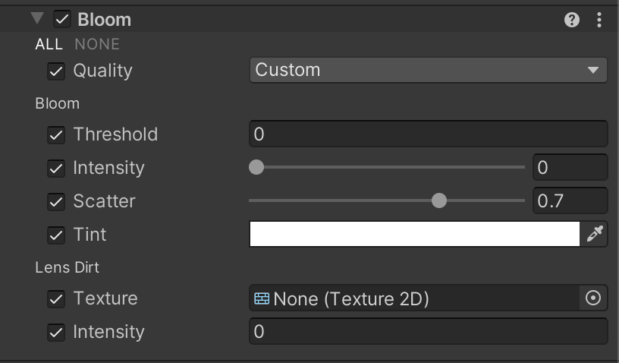619x363 pixels.
Task: Click ALL to enable all overrides
Action: 49,45
